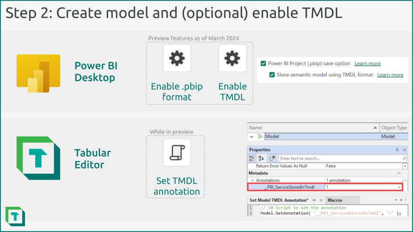Open the __PBI_ServiceStoredInTmdl value dropdown
This screenshot has width=413, height=232.
[399, 187]
